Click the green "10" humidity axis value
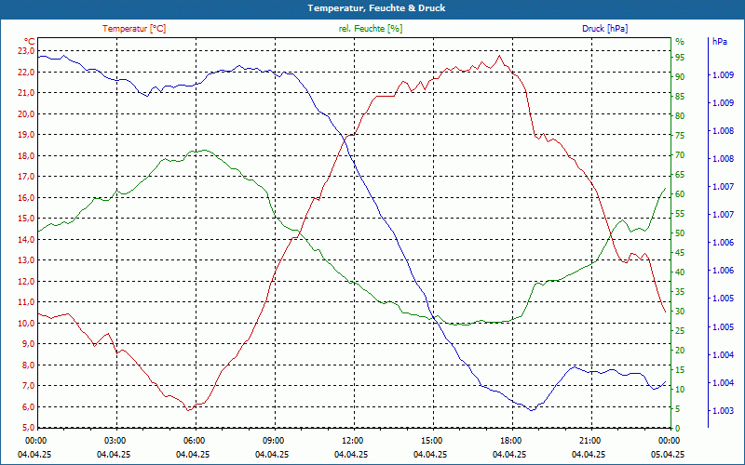The width and height of the screenshot is (745, 465). click(x=680, y=390)
